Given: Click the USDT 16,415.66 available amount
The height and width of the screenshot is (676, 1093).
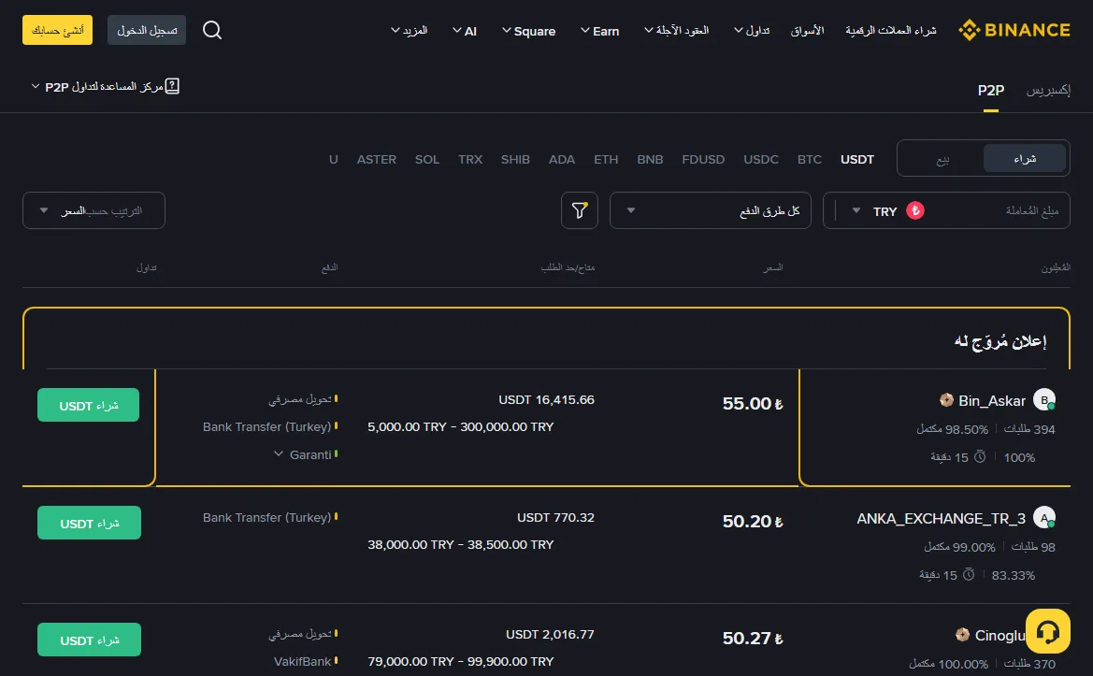Looking at the screenshot, I should click(x=546, y=400).
